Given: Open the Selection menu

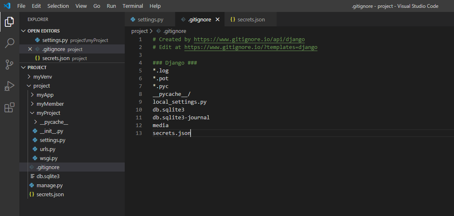Looking at the screenshot, I should coord(58,6).
